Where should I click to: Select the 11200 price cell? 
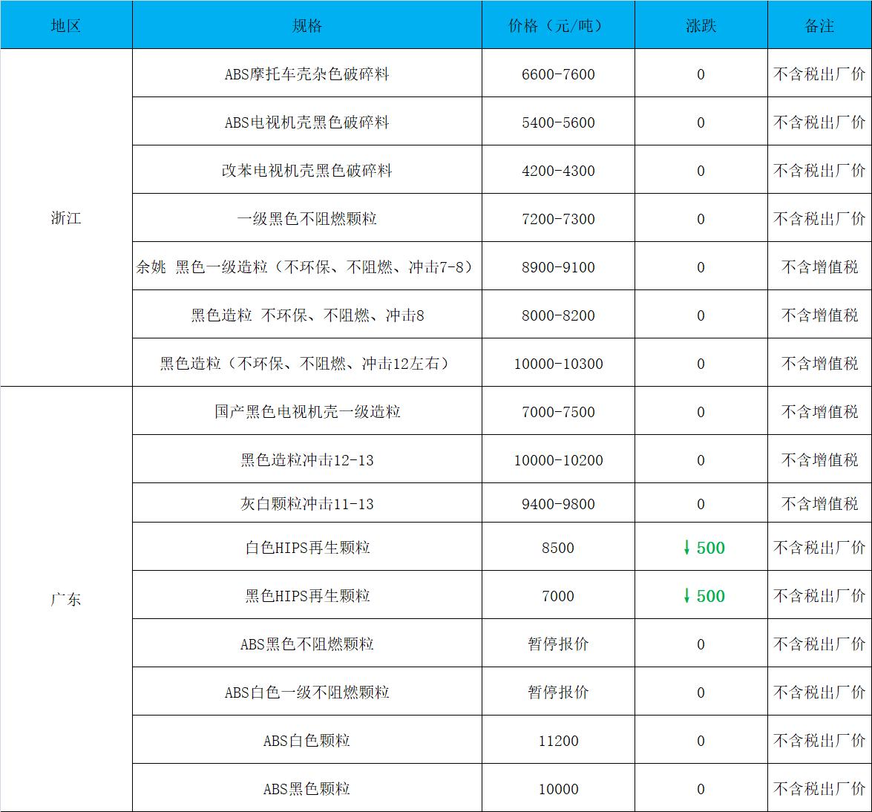558,741
